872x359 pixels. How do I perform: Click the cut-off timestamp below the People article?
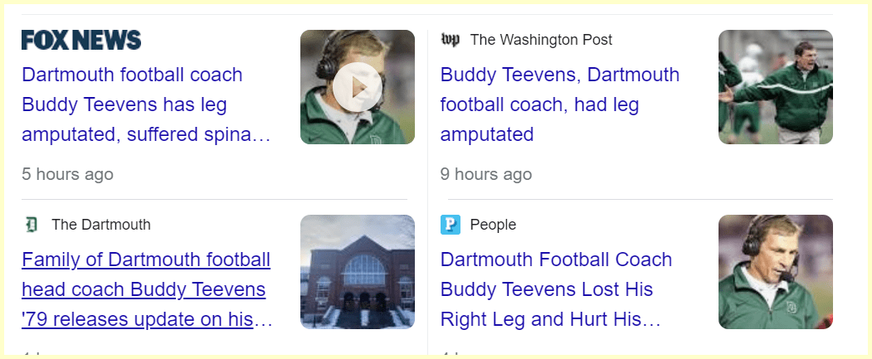point(451,355)
